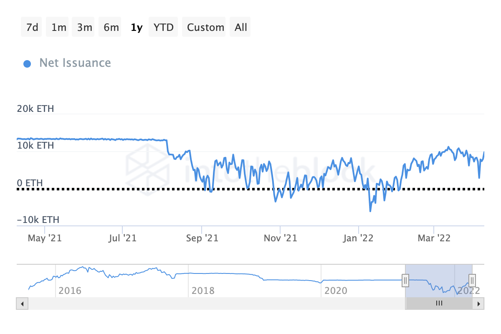Image resolution: width=501 pixels, height=334 pixels.
Task: Click the scrollbar right arrow
Action: click(478, 304)
